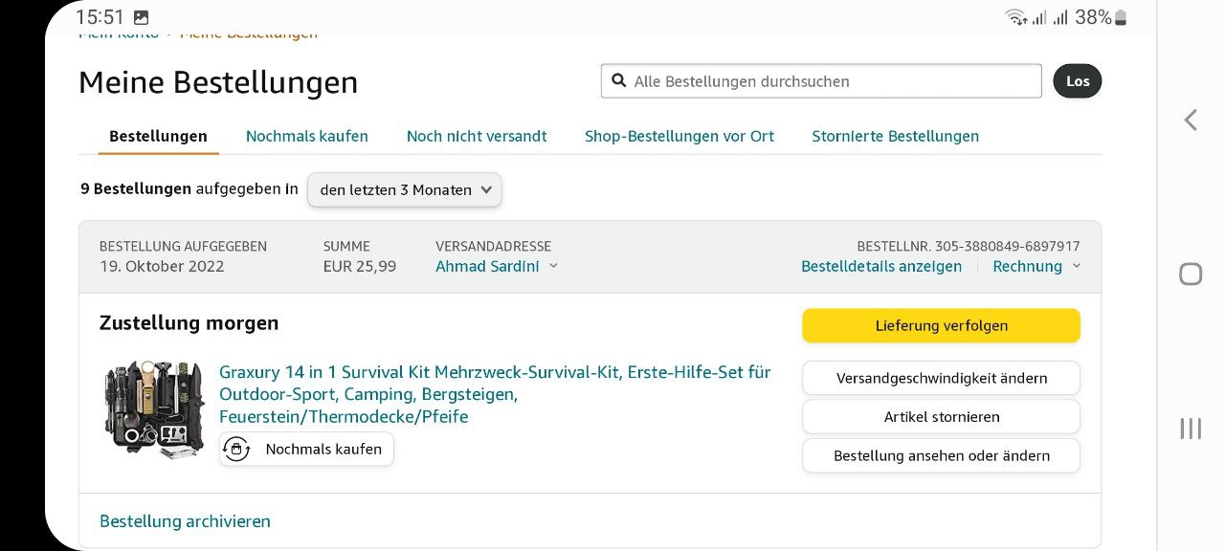Image resolution: width=1225 pixels, height=551 pixels.
Task: Switch to Nochmals kaufen tab
Action: [x=306, y=136]
